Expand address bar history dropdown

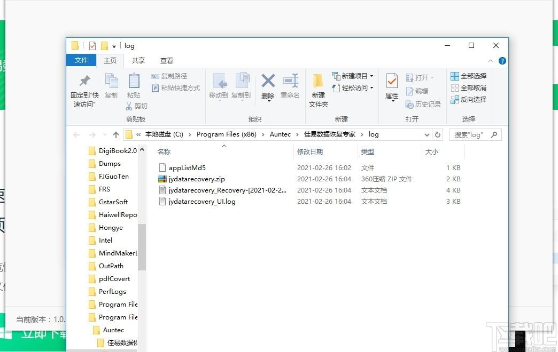[x=427, y=134]
